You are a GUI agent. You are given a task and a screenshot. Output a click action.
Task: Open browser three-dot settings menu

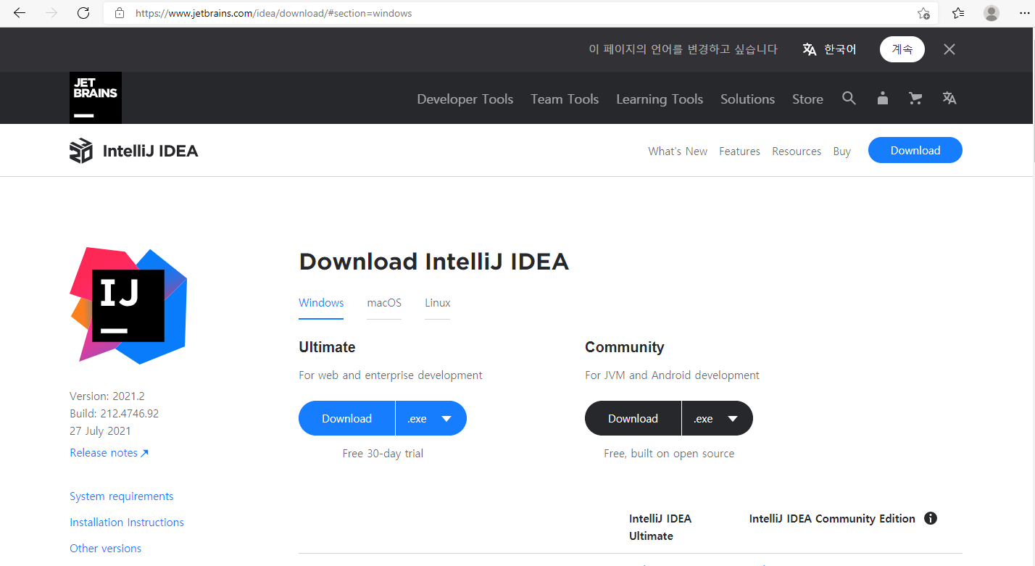pyautogui.click(x=1023, y=13)
